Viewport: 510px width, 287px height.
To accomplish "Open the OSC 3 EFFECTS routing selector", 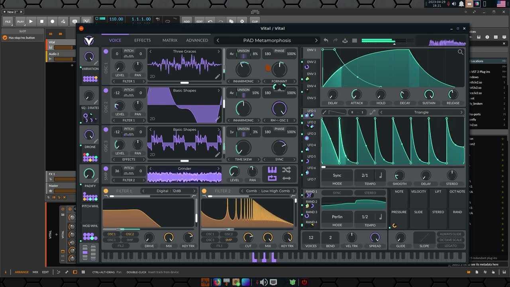I will click(129, 159).
